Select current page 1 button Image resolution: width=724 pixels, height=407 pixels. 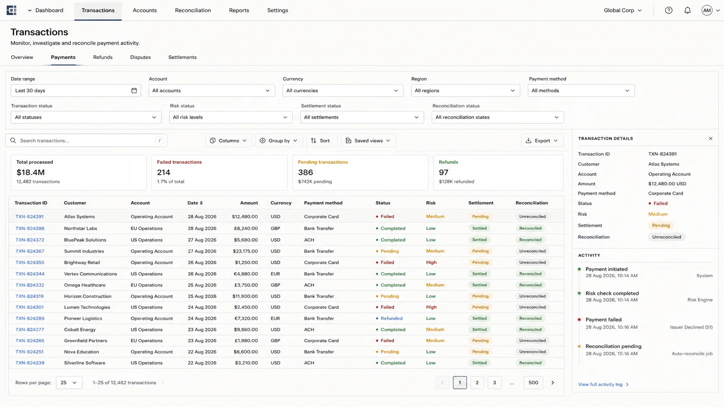tap(460, 382)
